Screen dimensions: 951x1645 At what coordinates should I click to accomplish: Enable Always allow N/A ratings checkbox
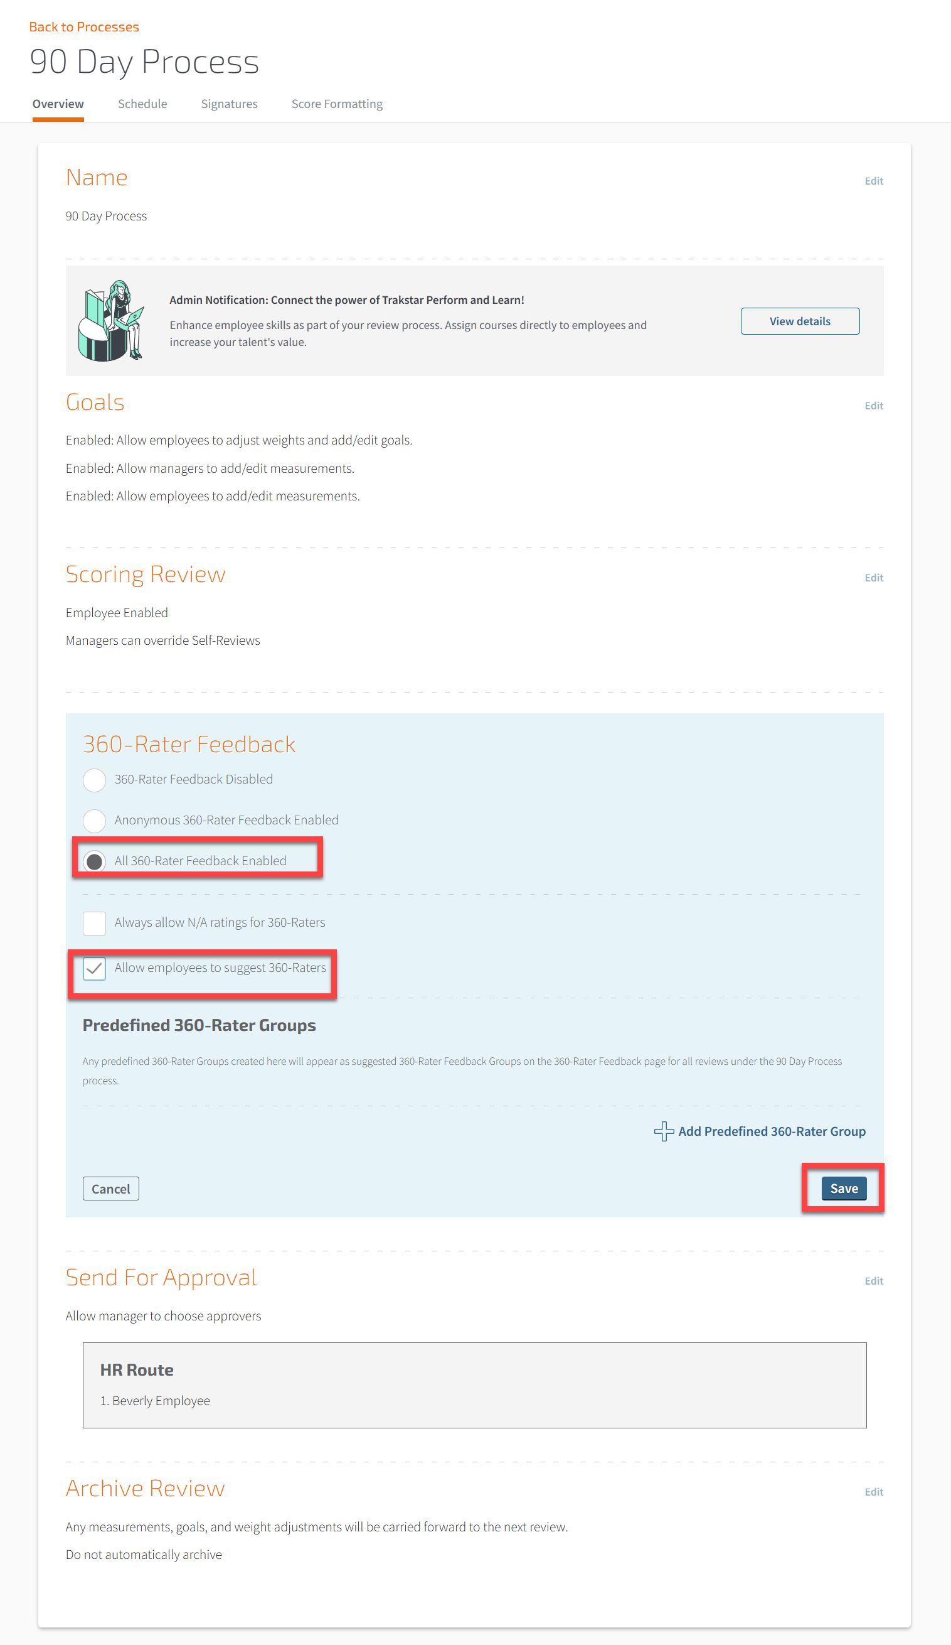point(95,923)
